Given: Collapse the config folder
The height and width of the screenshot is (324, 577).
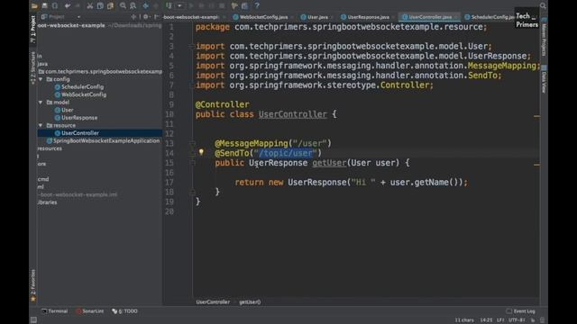Looking at the screenshot, I should coord(41,79).
